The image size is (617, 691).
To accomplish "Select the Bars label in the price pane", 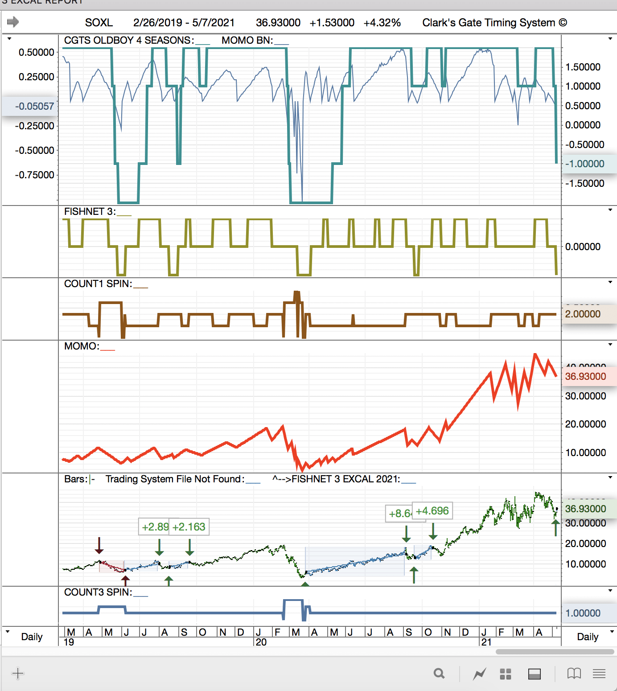I will coord(76,479).
